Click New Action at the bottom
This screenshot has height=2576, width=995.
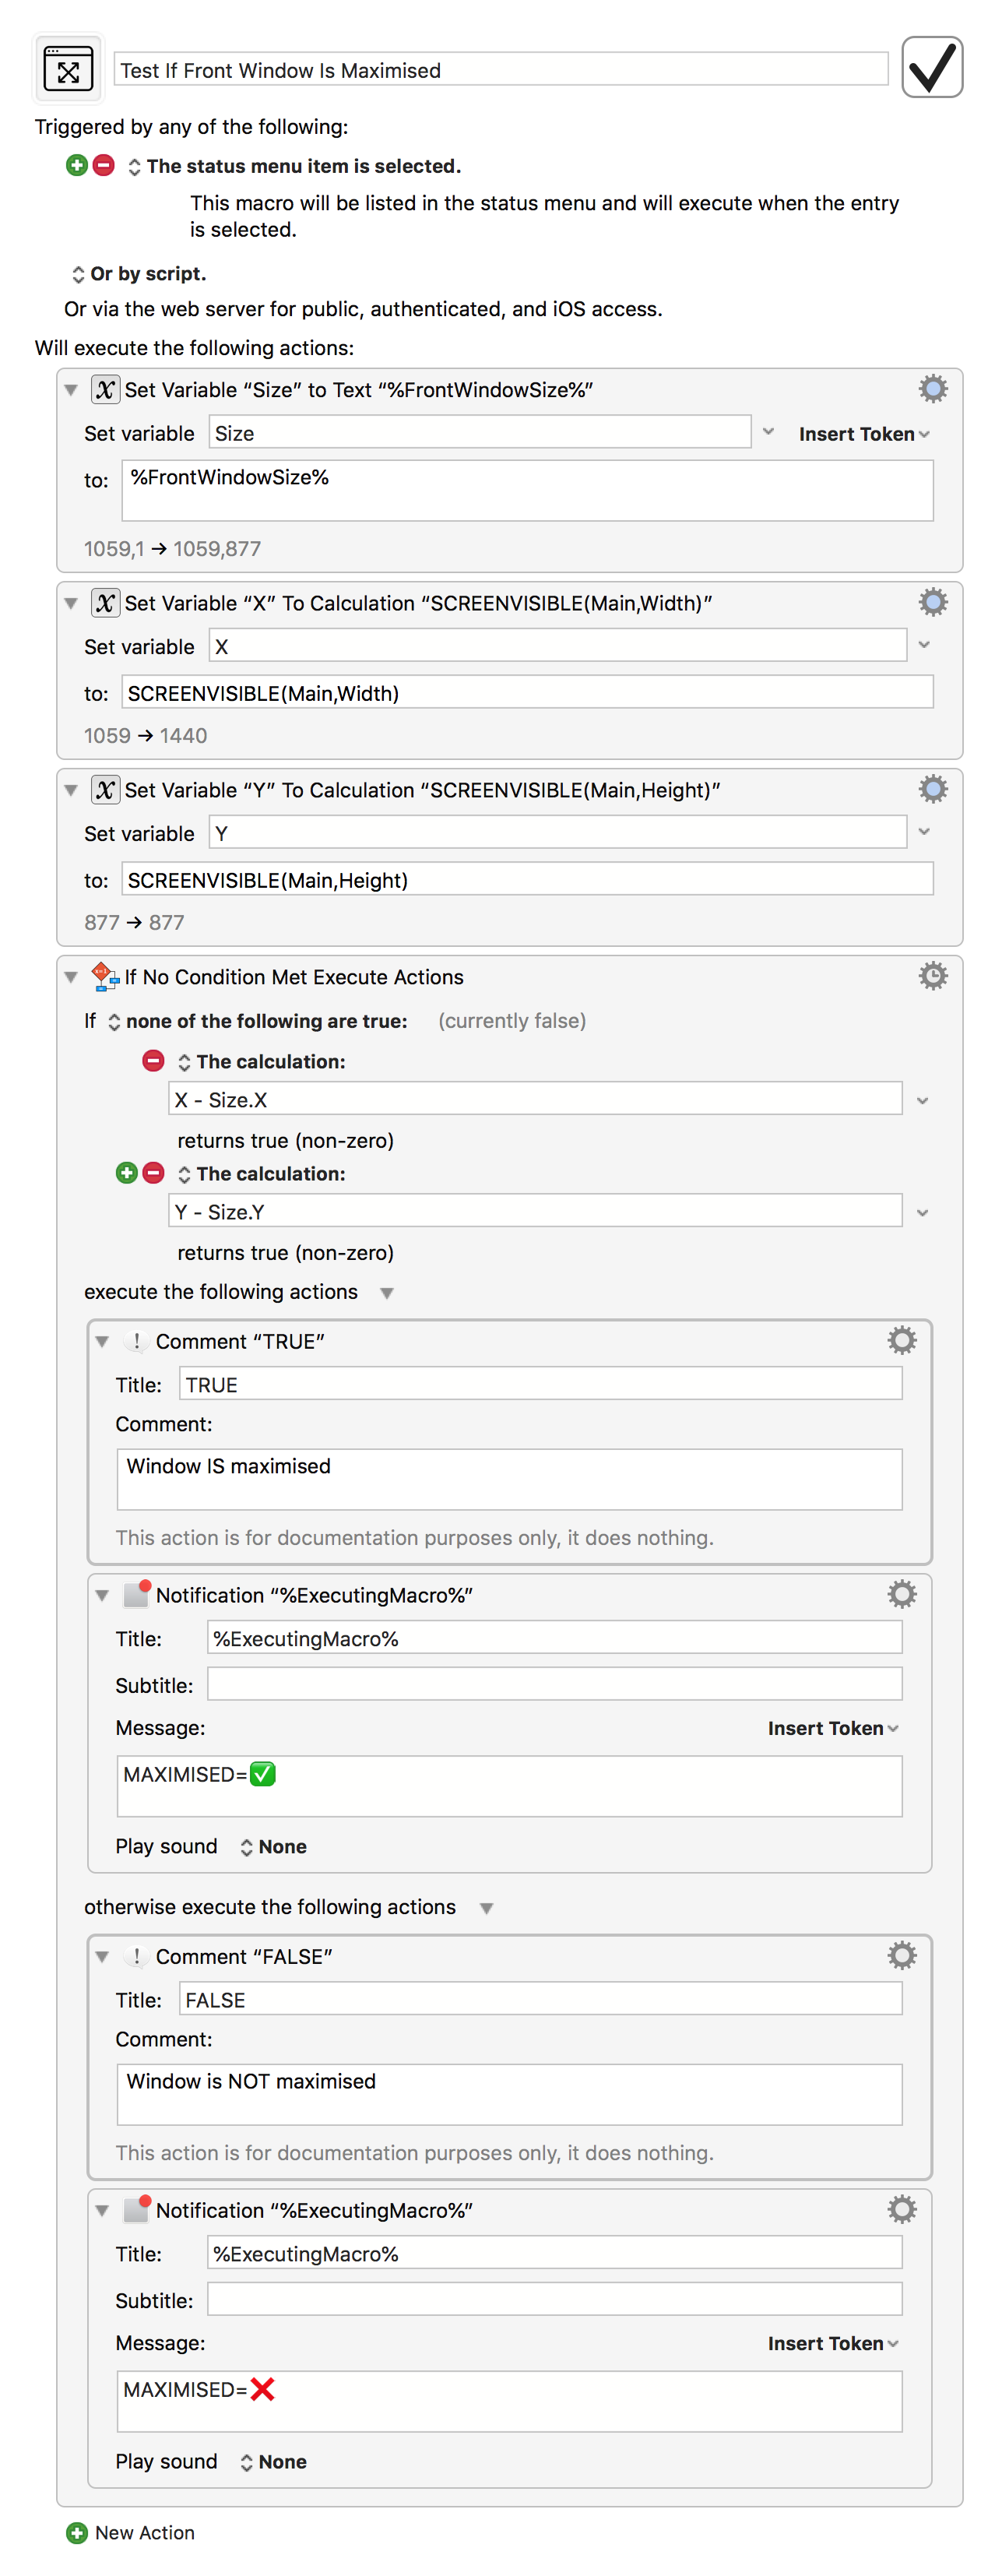131,2532
